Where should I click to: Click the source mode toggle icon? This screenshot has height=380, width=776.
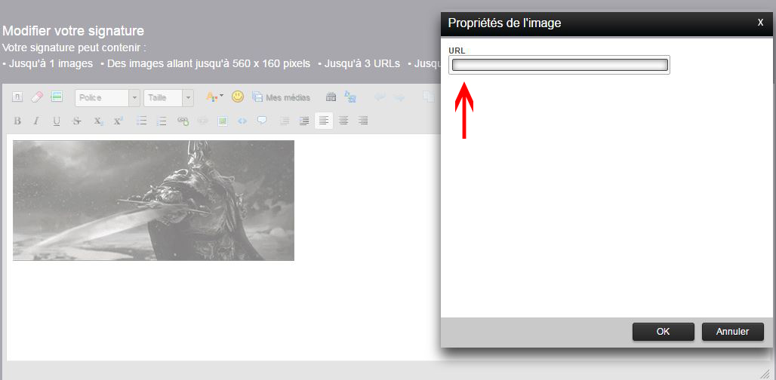[17, 97]
